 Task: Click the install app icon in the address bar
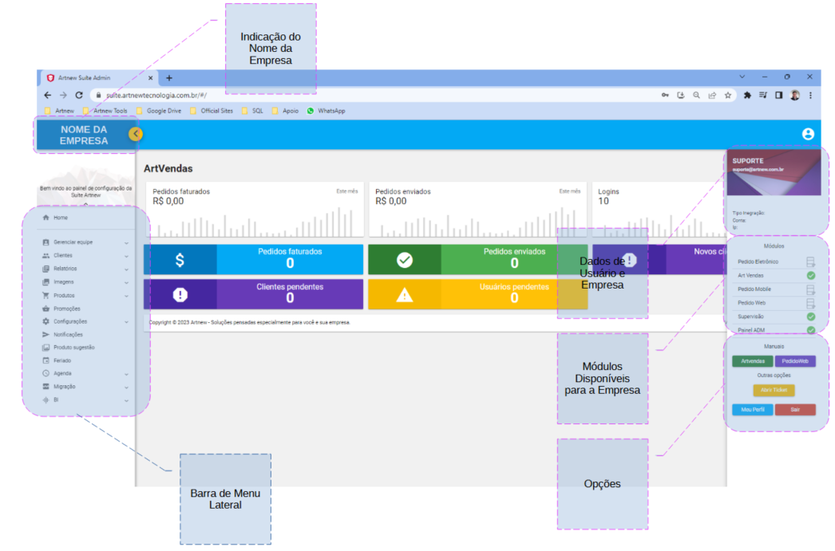pyautogui.click(x=681, y=95)
